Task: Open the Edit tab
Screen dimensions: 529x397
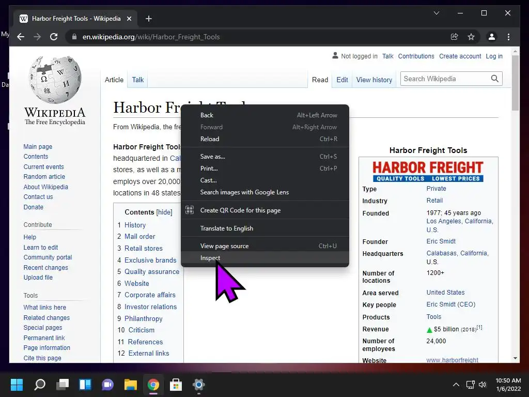Action: click(x=342, y=80)
